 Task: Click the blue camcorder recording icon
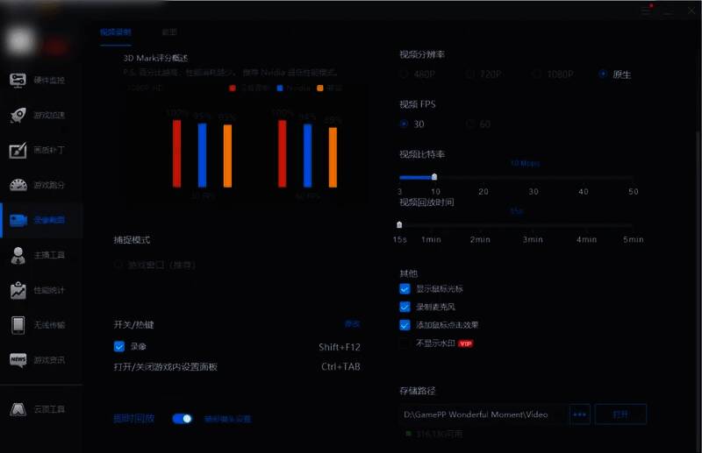click(18, 220)
